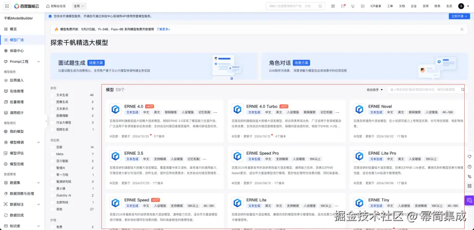Check the 免费 price filter
This screenshot has width=474, height=230.
click(x=53, y=227)
